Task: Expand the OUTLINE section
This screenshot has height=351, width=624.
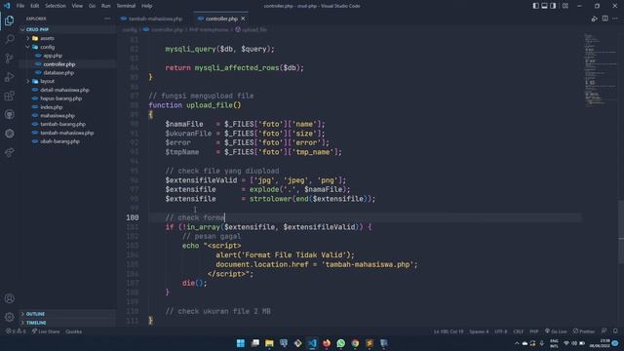Action: coord(67,314)
